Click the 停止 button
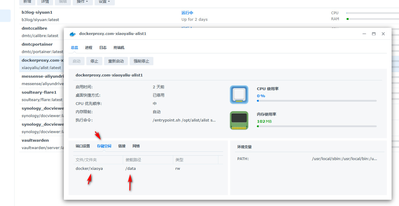The image size is (399, 206). [94, 61]
